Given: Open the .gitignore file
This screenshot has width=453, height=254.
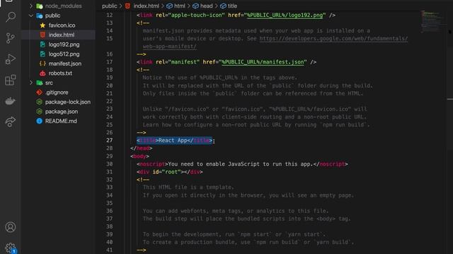Looking at the screenshot, I should (57, 92).
